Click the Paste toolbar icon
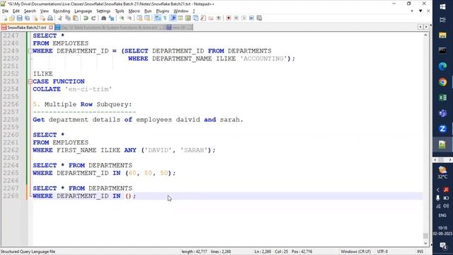453x255 pixels. coord(76,18)
